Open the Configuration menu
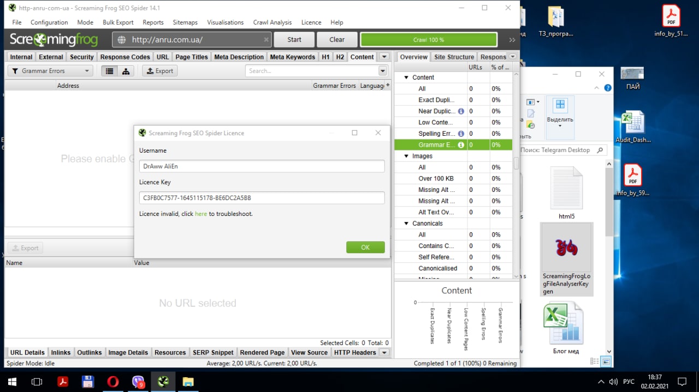Viewport: 699px width, 392px height. pos(49,22)
